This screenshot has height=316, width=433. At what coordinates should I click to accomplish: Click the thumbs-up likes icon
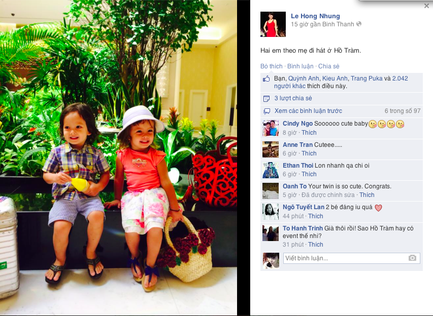point(267,79)
